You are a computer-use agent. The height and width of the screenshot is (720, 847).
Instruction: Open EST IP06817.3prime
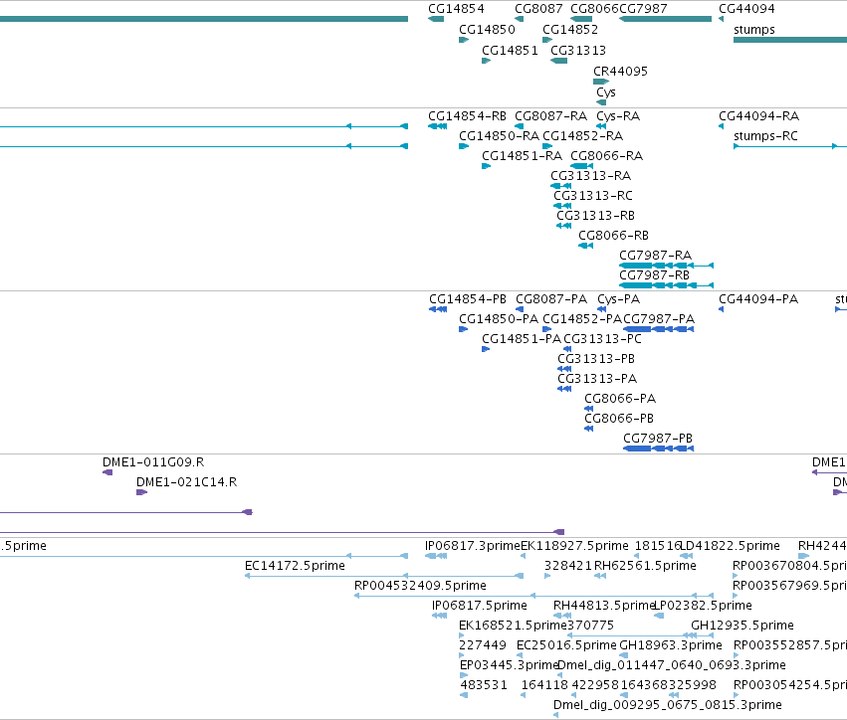[472, 546]
